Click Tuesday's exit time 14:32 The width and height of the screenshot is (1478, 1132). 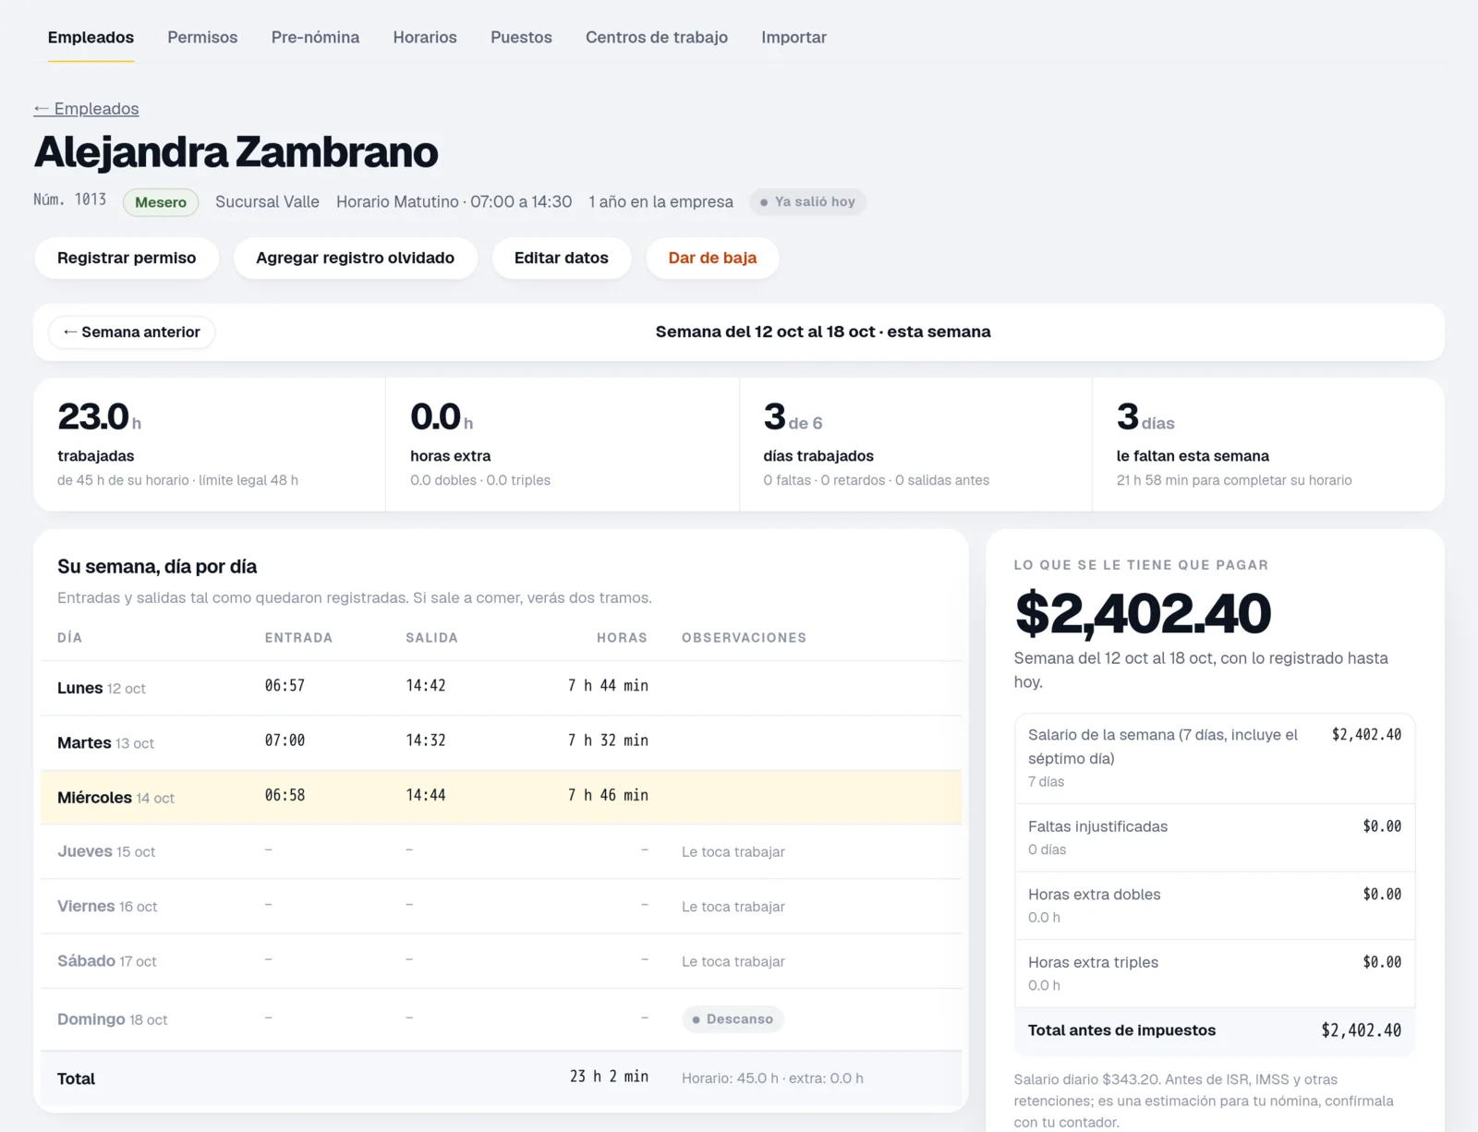coord(426,741)
